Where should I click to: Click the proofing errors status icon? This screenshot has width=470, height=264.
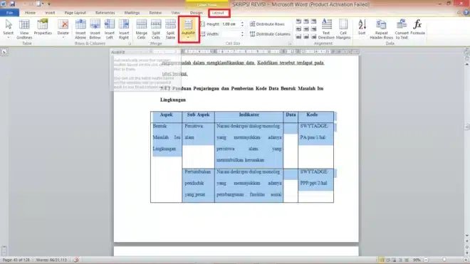pyautogui.click(x=76, y=260)
